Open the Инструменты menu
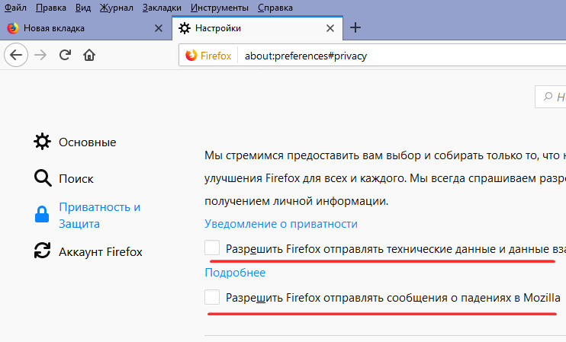Image resolution: width=566 pixels, height=342 pixels. (220, 8)
